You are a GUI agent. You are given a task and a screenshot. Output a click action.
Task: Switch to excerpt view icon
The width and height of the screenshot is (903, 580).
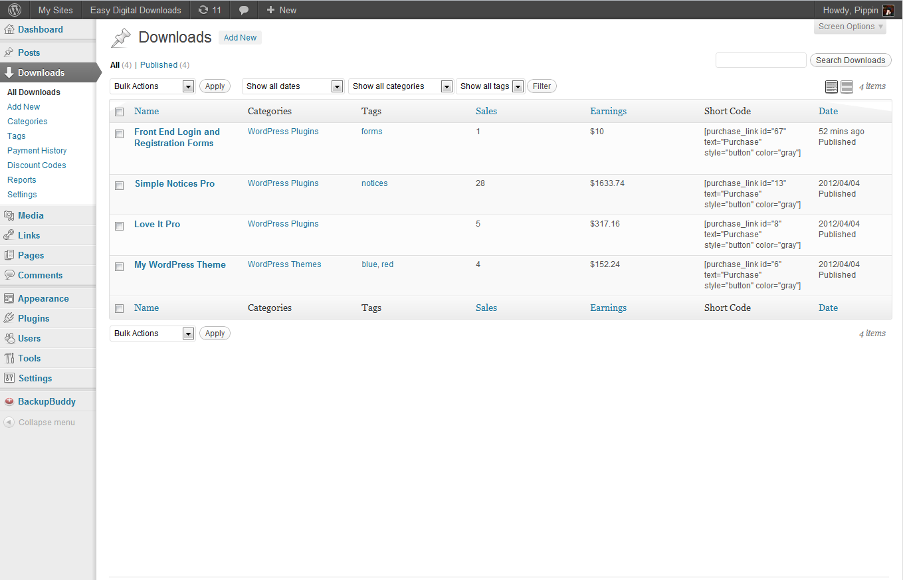click(847, 86)
